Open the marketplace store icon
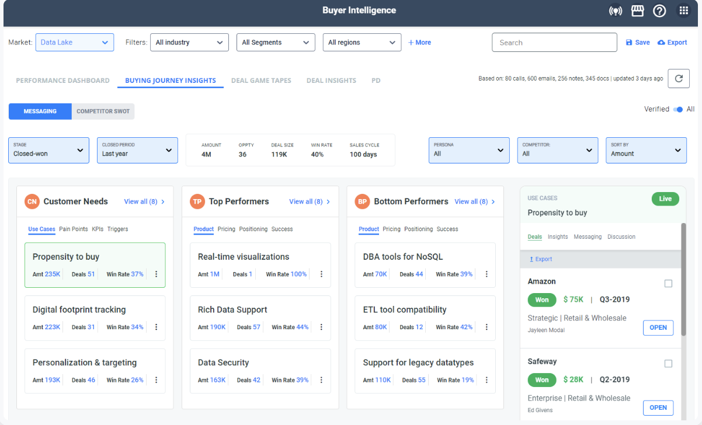Image resolution: width=702 pixels, height=425 pixels. pyautogui.click(x=637, y=11)
